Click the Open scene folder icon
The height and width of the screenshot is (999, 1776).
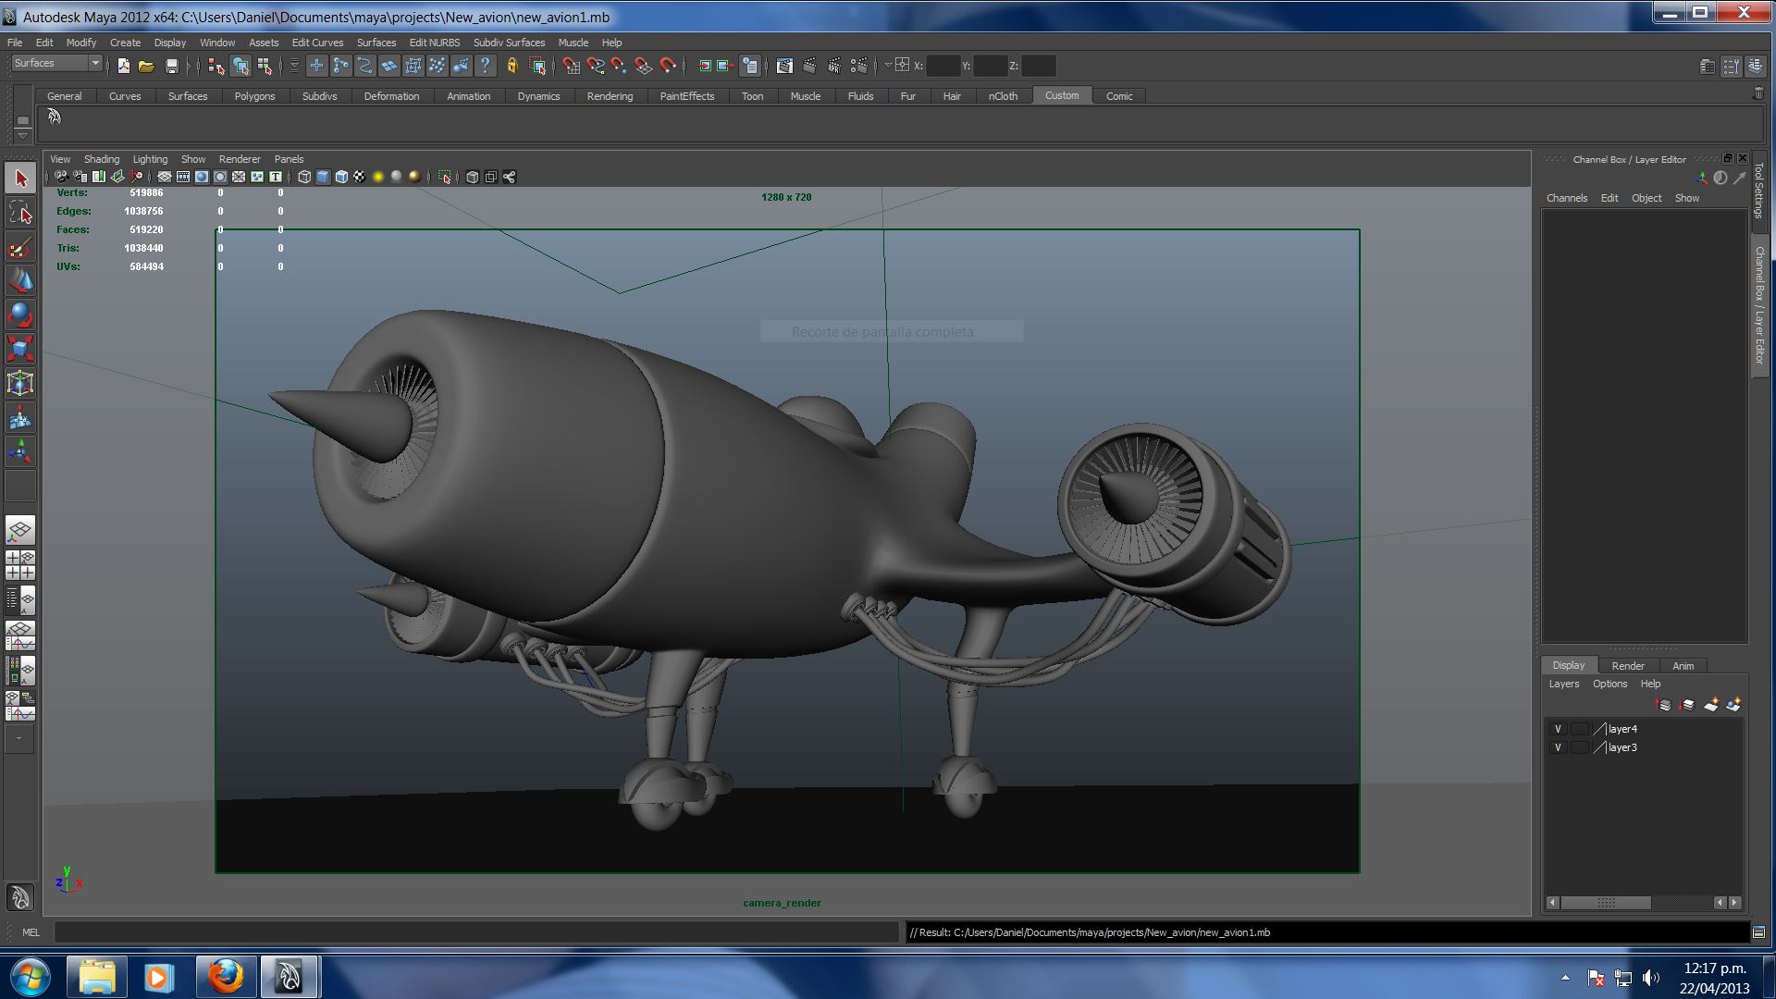tap(146, 66)
